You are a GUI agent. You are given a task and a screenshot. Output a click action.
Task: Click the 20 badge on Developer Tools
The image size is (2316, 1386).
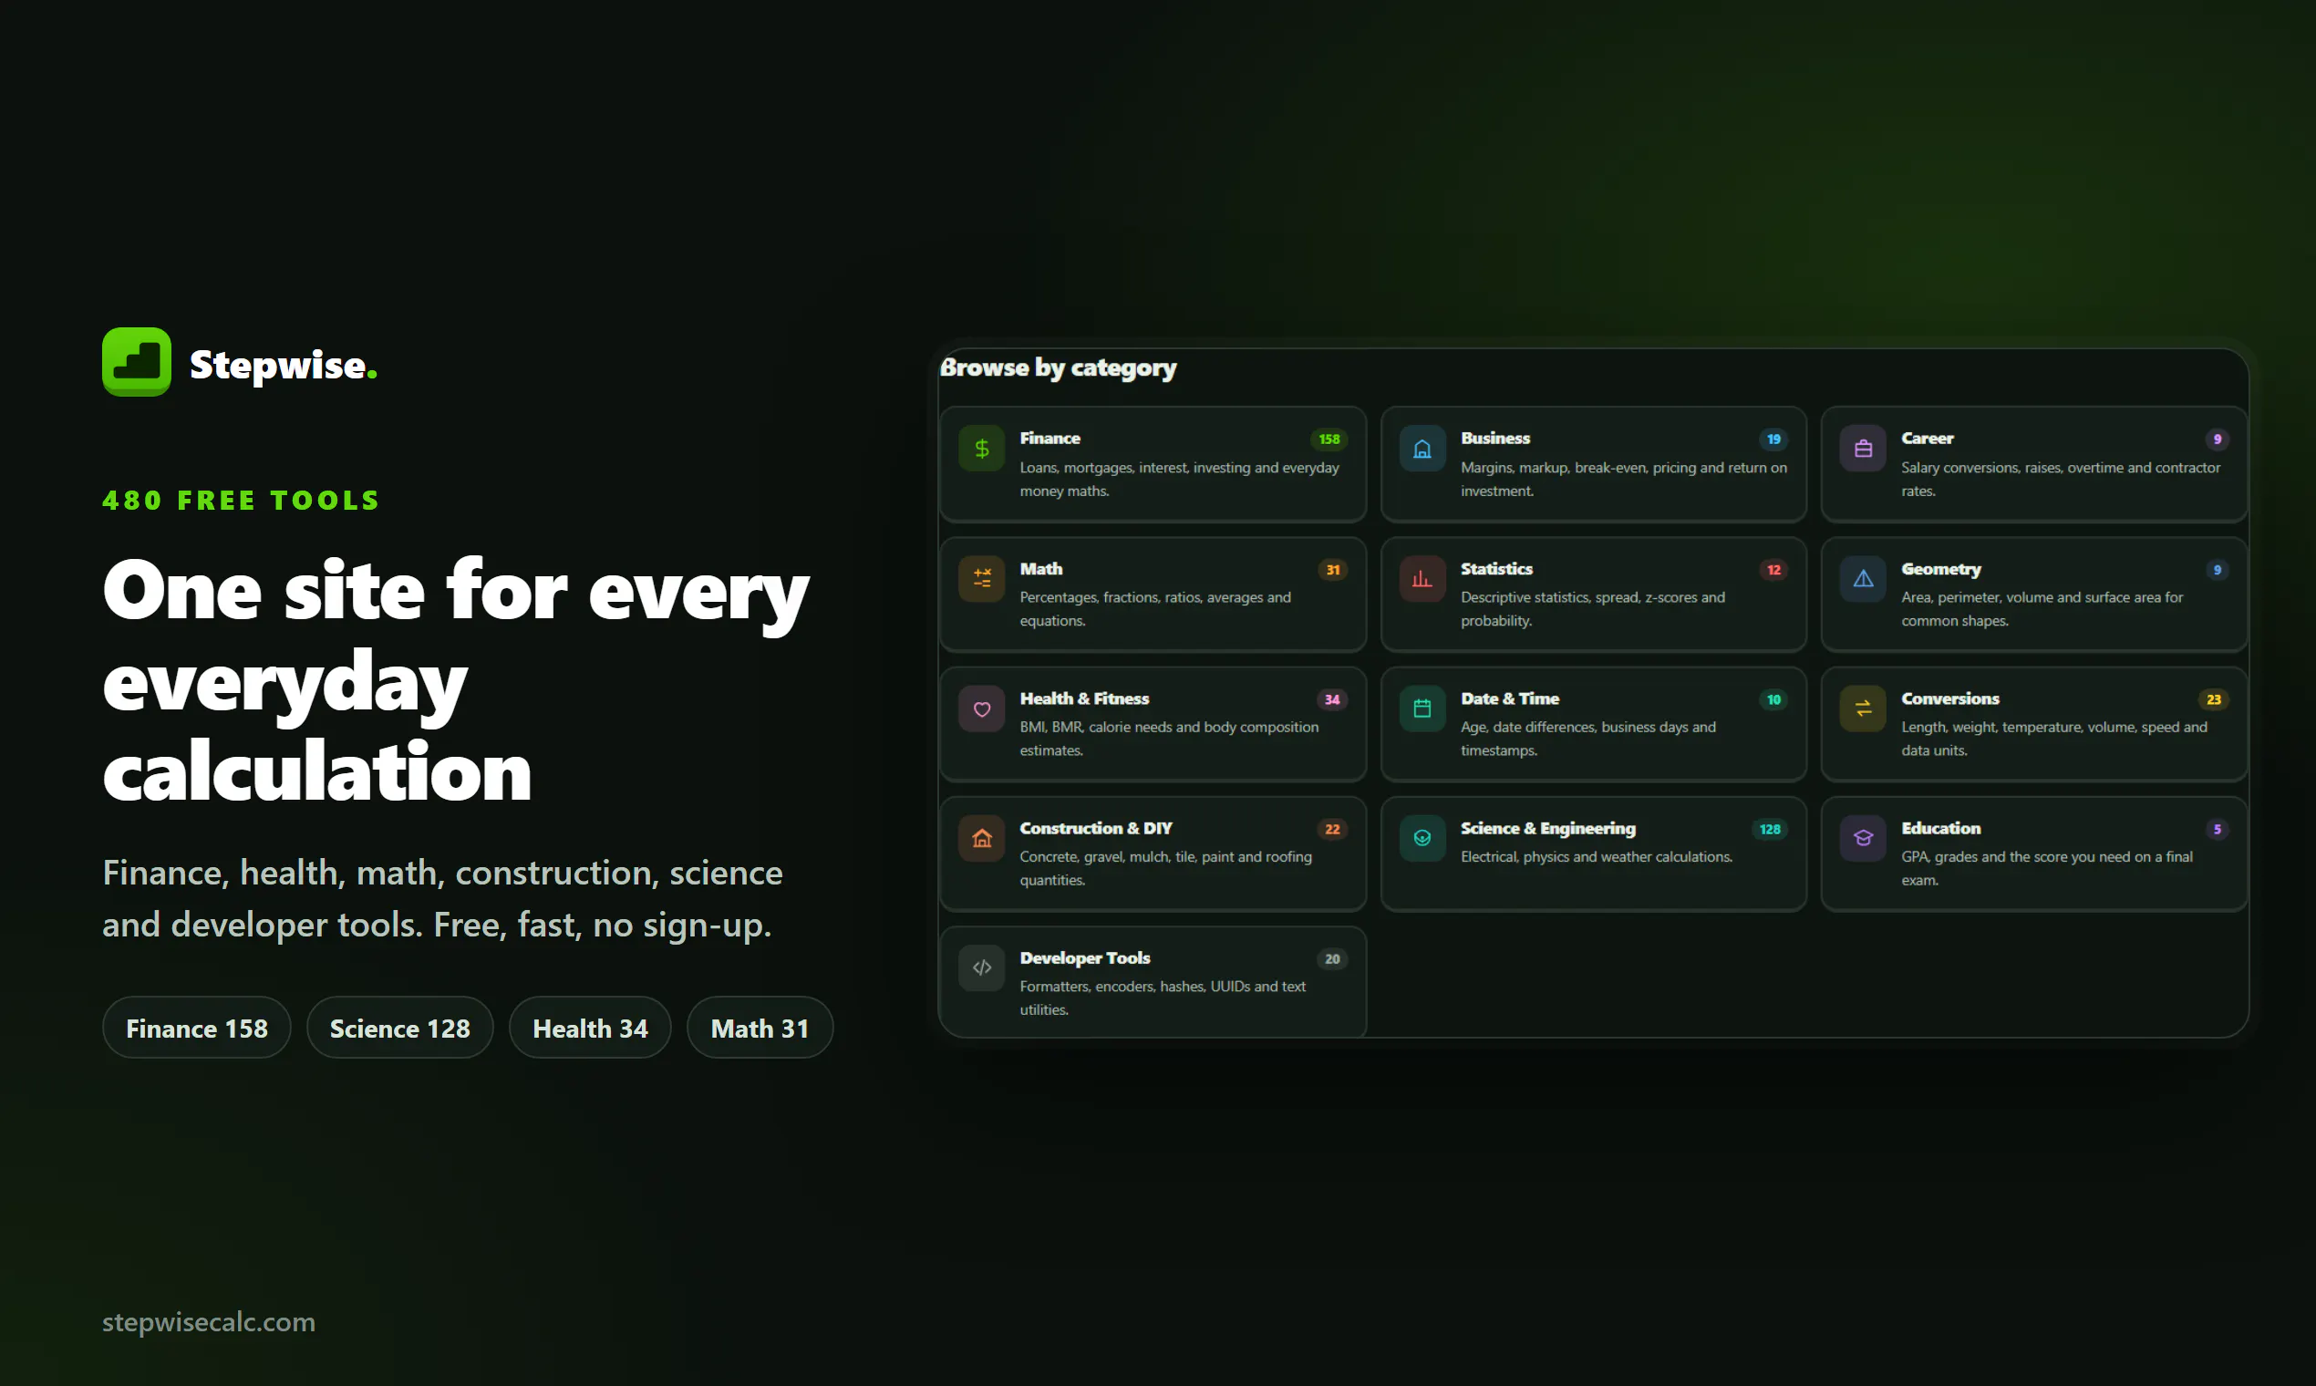(x=1331, y=959)
